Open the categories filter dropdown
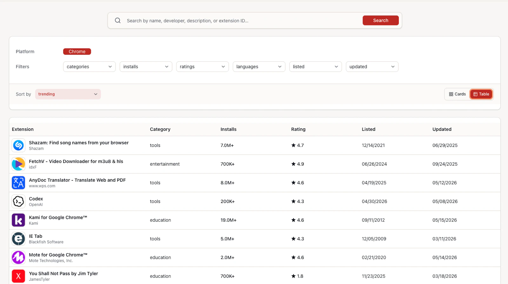 89,67
